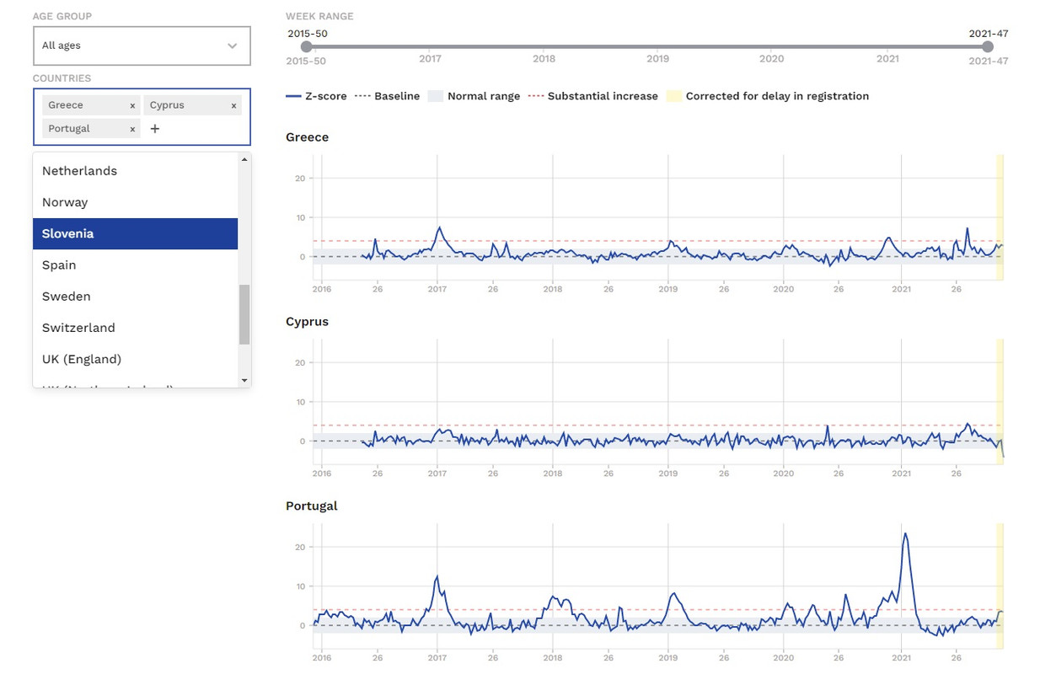Choose Slovenia in the country list
The height and width of the screenshot is (674, 1040).
coord(135,233)
